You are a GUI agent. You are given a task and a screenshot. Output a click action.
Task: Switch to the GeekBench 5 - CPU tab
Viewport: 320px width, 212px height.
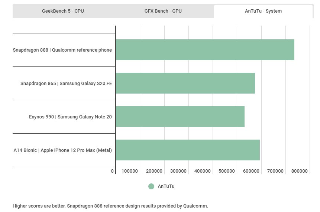(63, 11)
